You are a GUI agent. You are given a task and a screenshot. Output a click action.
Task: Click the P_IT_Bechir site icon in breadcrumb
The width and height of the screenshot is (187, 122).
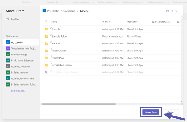coord(44,10)
